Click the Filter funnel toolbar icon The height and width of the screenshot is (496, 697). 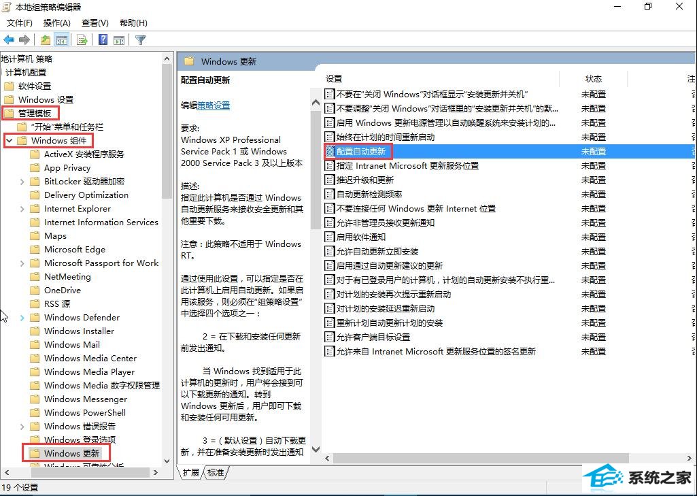pos(141,40)
